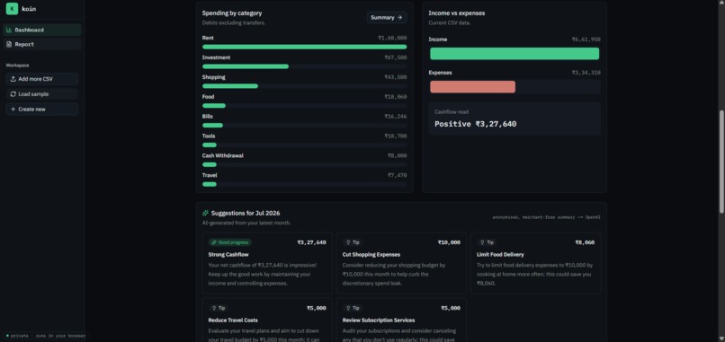Click the ₹67,500 Investment amount

pos(395,57)
